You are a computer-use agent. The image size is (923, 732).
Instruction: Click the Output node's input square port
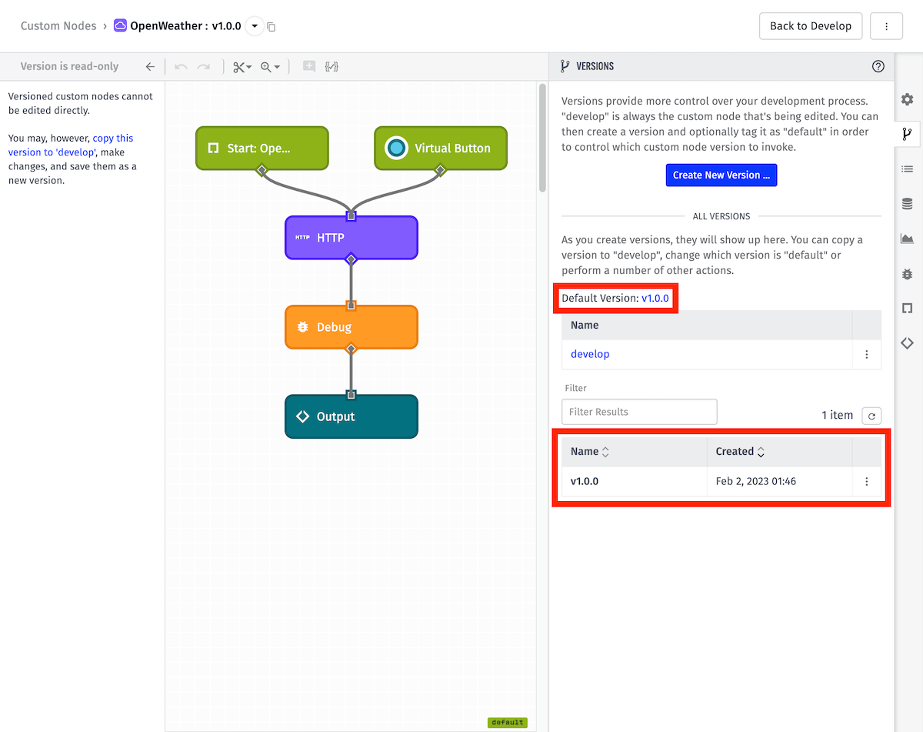(352, 395)
